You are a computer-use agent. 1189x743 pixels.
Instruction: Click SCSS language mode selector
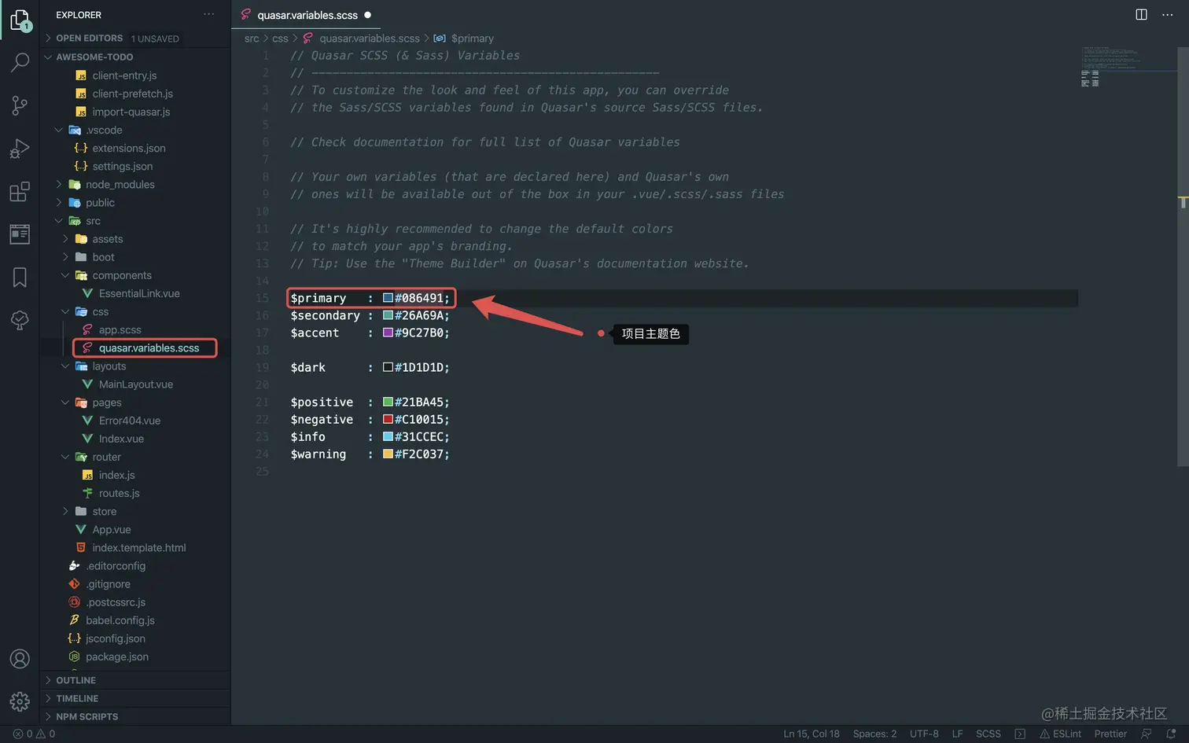pos(988,734)
